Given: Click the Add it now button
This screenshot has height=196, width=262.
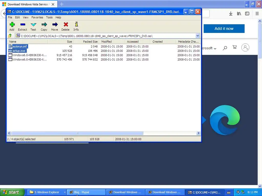Looking at the screenshot, I should (224, 29).
